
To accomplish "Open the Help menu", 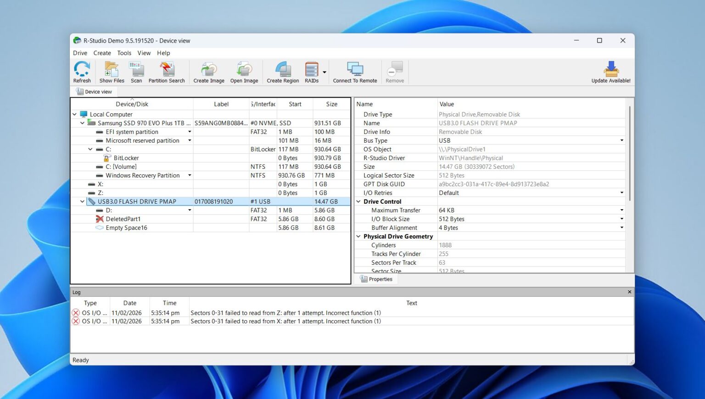I will click(x=163, y=53).
